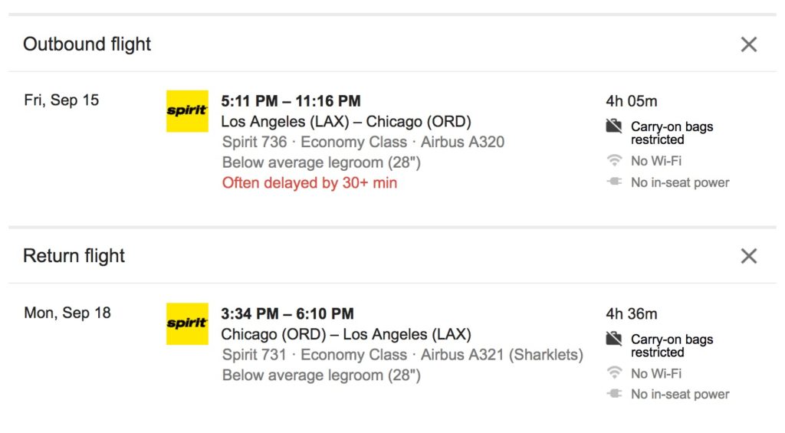Image resolution: width=785 pixels, height=433 pixels.
Task: Click Chicago (ORD) – Los Angeles (LAX) route
Action: click(x=346, y=334)
